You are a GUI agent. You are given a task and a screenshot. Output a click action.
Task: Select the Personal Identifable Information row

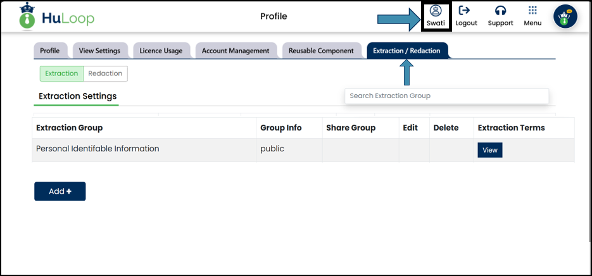click(98, 149)
